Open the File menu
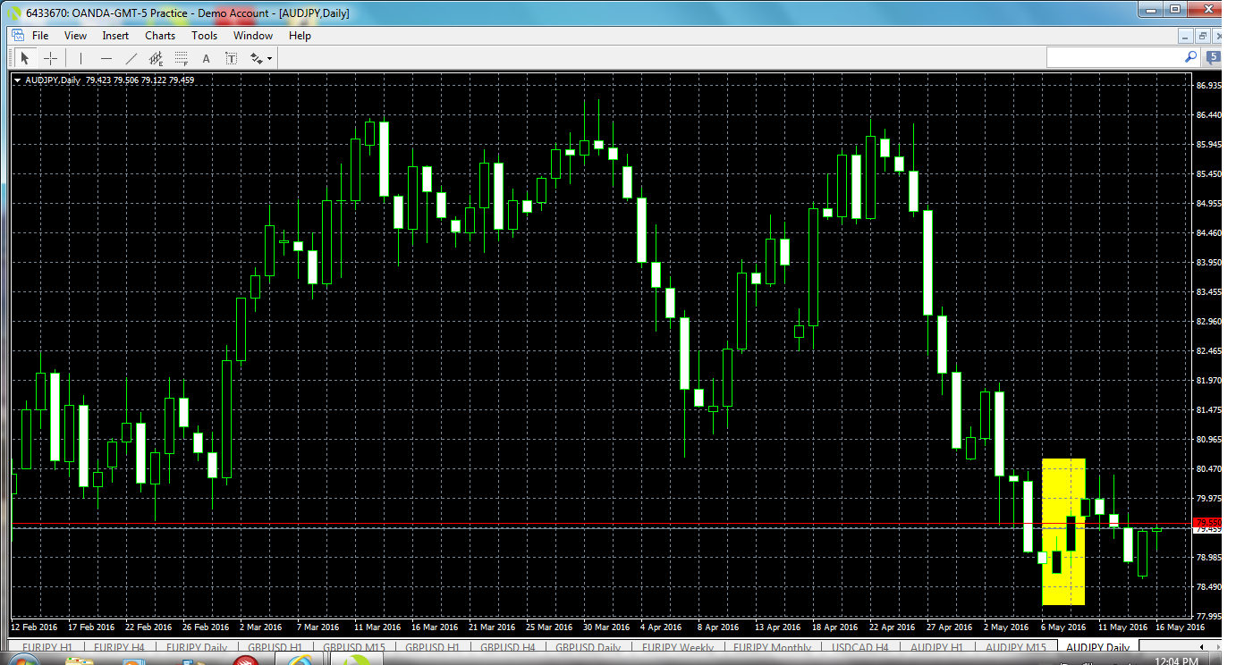The height and width of the screenshot is (665, 1236). [x=40, y=36]
